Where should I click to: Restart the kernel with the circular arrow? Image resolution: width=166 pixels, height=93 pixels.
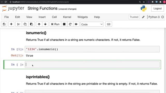70,24
